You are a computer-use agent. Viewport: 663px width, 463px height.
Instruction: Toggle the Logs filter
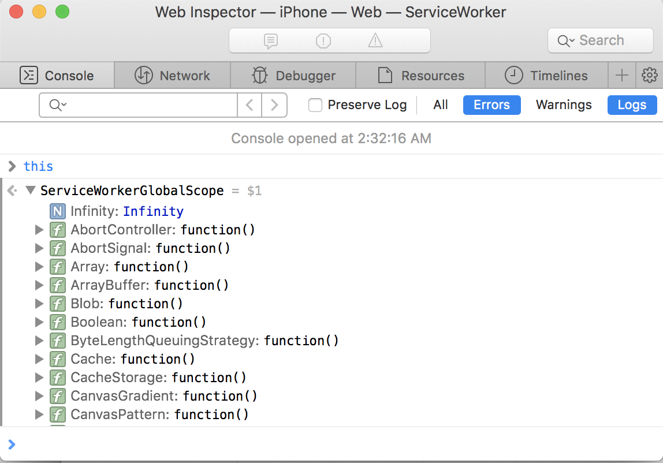point(632,105)
